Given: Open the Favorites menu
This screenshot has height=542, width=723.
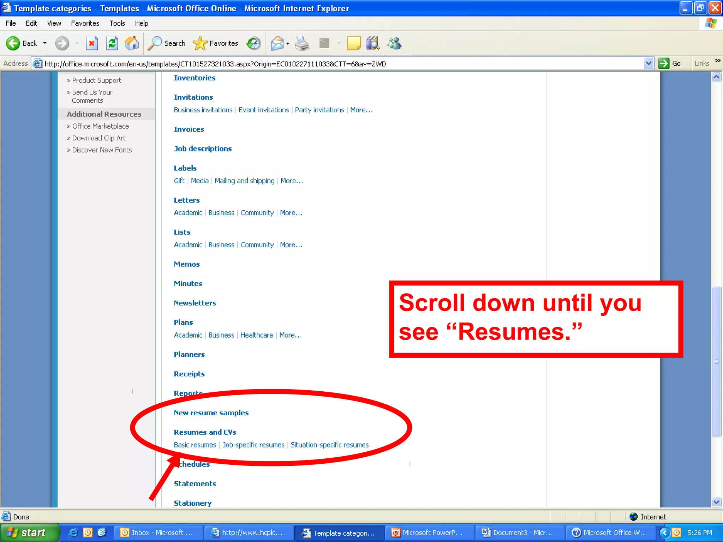Looking at the screenshot, I should pyautogui.click(x=85, y=23).
